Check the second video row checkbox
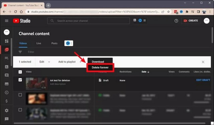The image size is (214, 125). (x=20, y=95)
